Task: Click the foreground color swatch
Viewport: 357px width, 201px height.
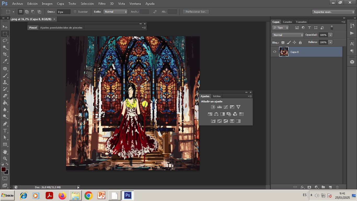Action: pyautogui.click(x=4, y=170)
